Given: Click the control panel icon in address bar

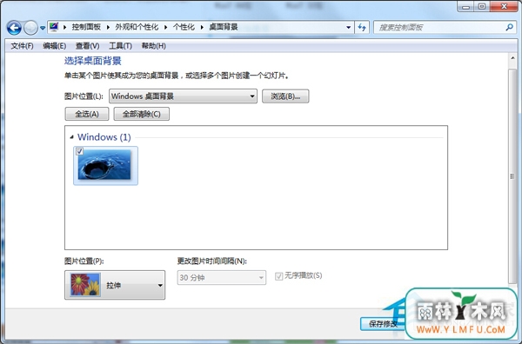Looking at the screenshot, I should tap(54, 27).
